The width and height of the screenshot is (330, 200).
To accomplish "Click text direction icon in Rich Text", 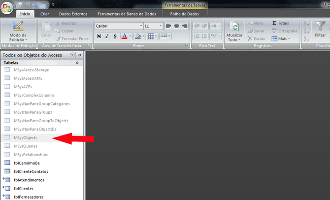I will tap(216, 26).
